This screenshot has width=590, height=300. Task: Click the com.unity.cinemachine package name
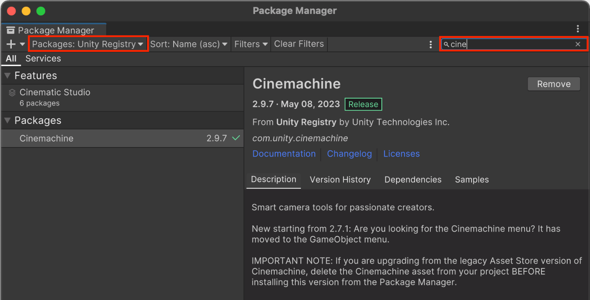coord(300,138)
